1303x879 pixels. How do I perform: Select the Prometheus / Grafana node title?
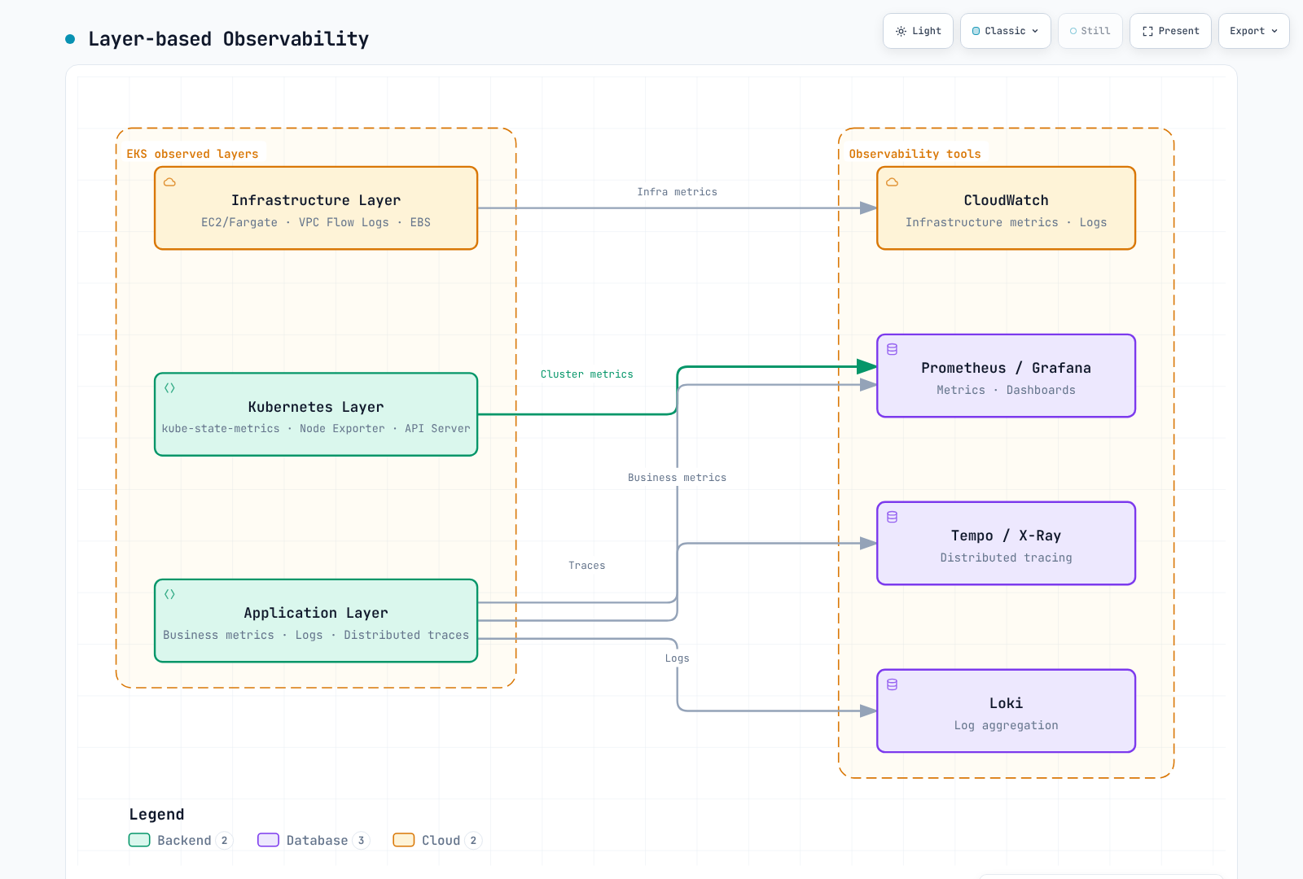coord(1006,368)
